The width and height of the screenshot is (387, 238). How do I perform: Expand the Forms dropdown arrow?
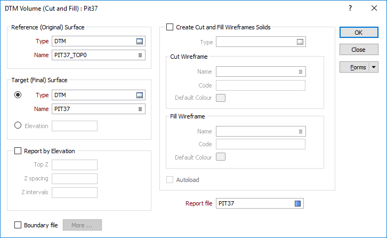(374, 67)
